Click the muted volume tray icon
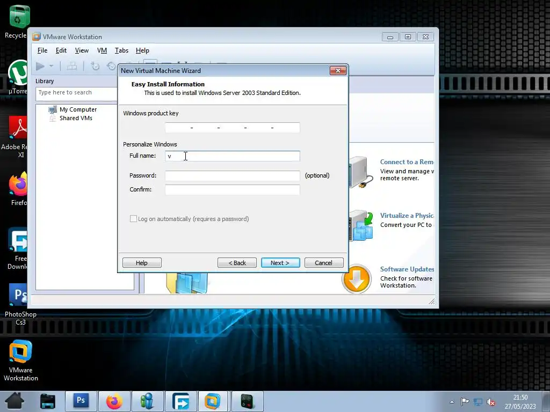This screenshot has height=412, width=550. (x=491, y=402)
